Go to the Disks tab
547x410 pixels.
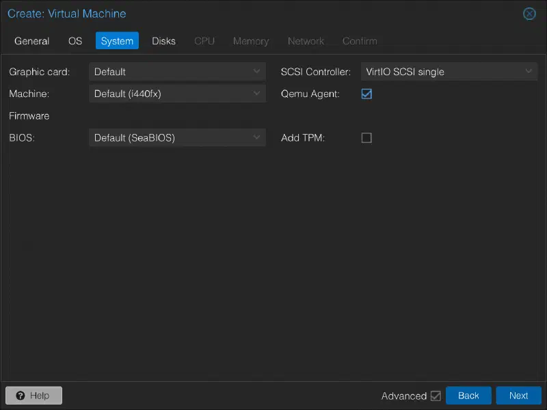pyautogui.click(x=163, y=41)
